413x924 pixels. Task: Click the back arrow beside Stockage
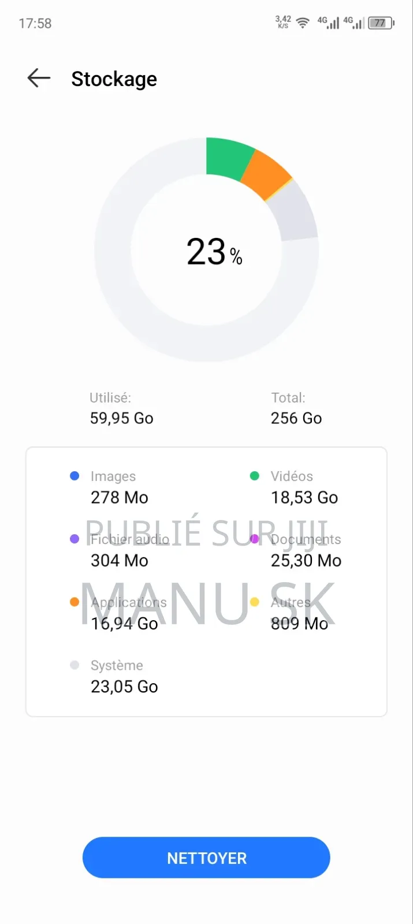(x=38, y=78)
